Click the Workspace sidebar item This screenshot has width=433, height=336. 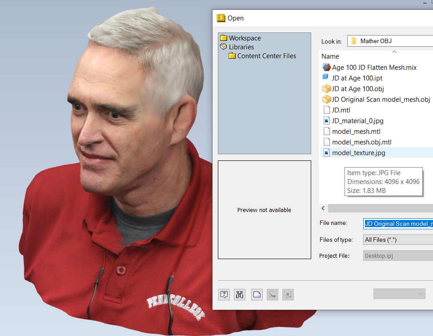(x=244, y=38)
